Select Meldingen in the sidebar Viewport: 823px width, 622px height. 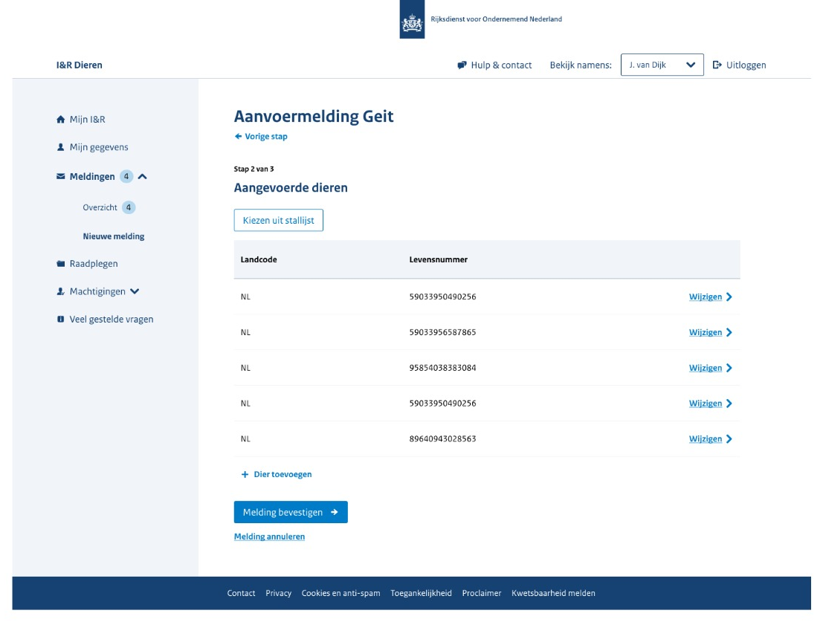pyautogui.click(x=92, y=177)
